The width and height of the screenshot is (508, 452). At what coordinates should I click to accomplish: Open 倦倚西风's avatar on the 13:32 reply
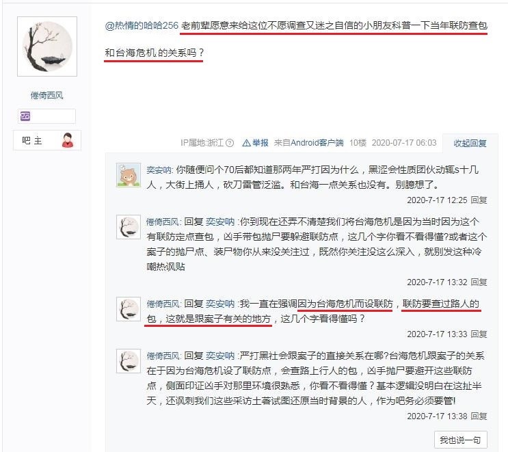[x=129, y=227]
